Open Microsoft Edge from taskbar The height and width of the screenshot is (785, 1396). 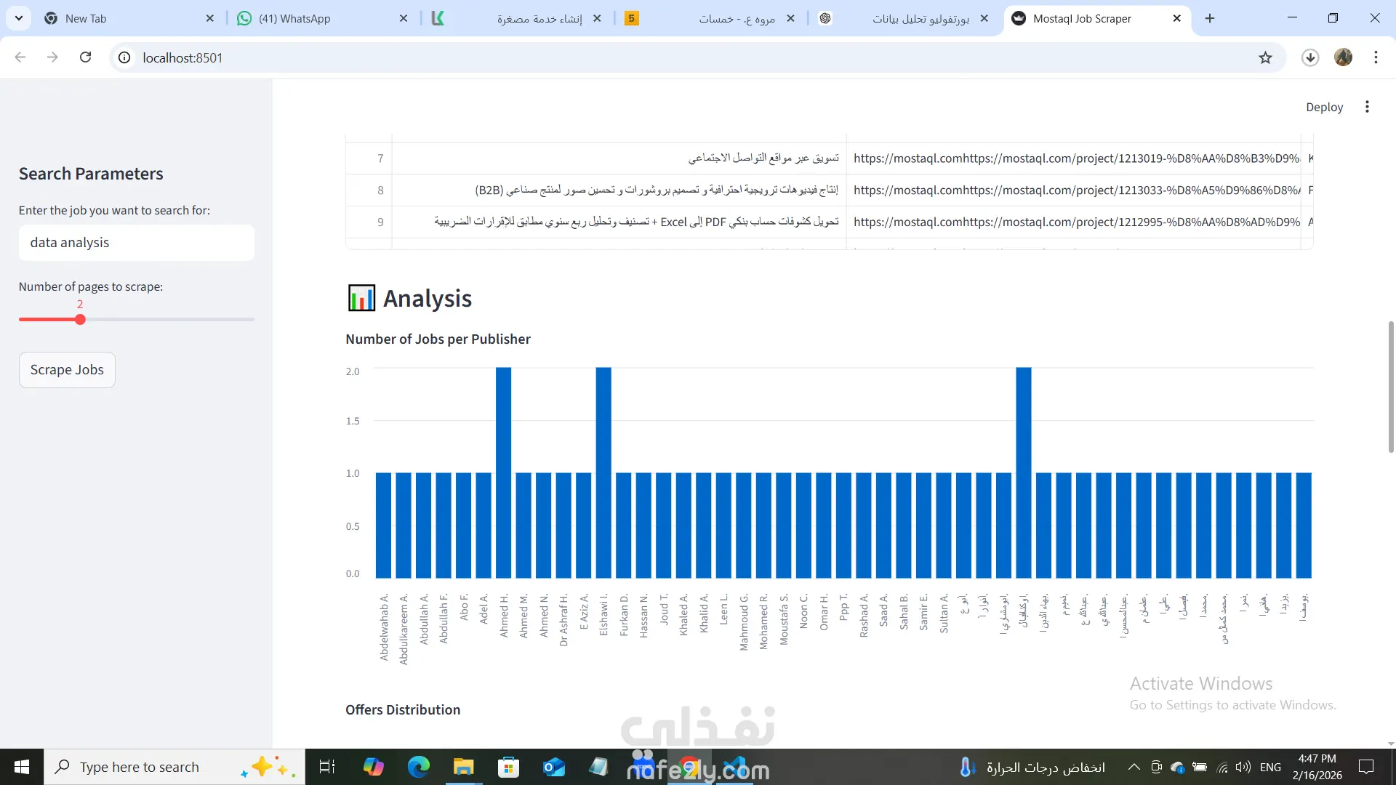(x=418, y=767)
